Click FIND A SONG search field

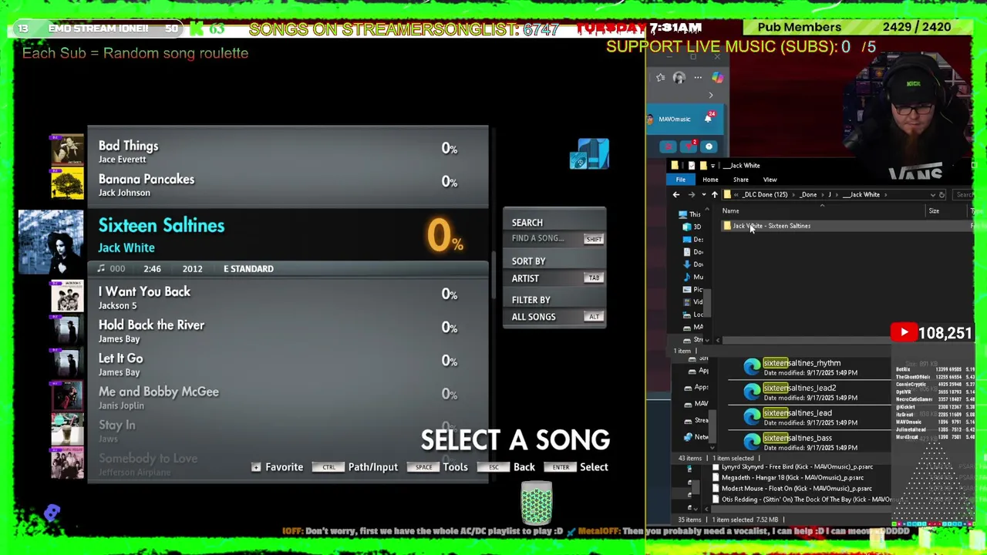[x=554, y=239]
